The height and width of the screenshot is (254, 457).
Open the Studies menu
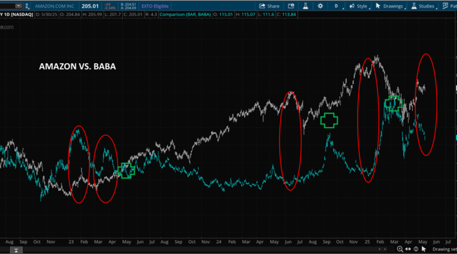click(424, 6)
